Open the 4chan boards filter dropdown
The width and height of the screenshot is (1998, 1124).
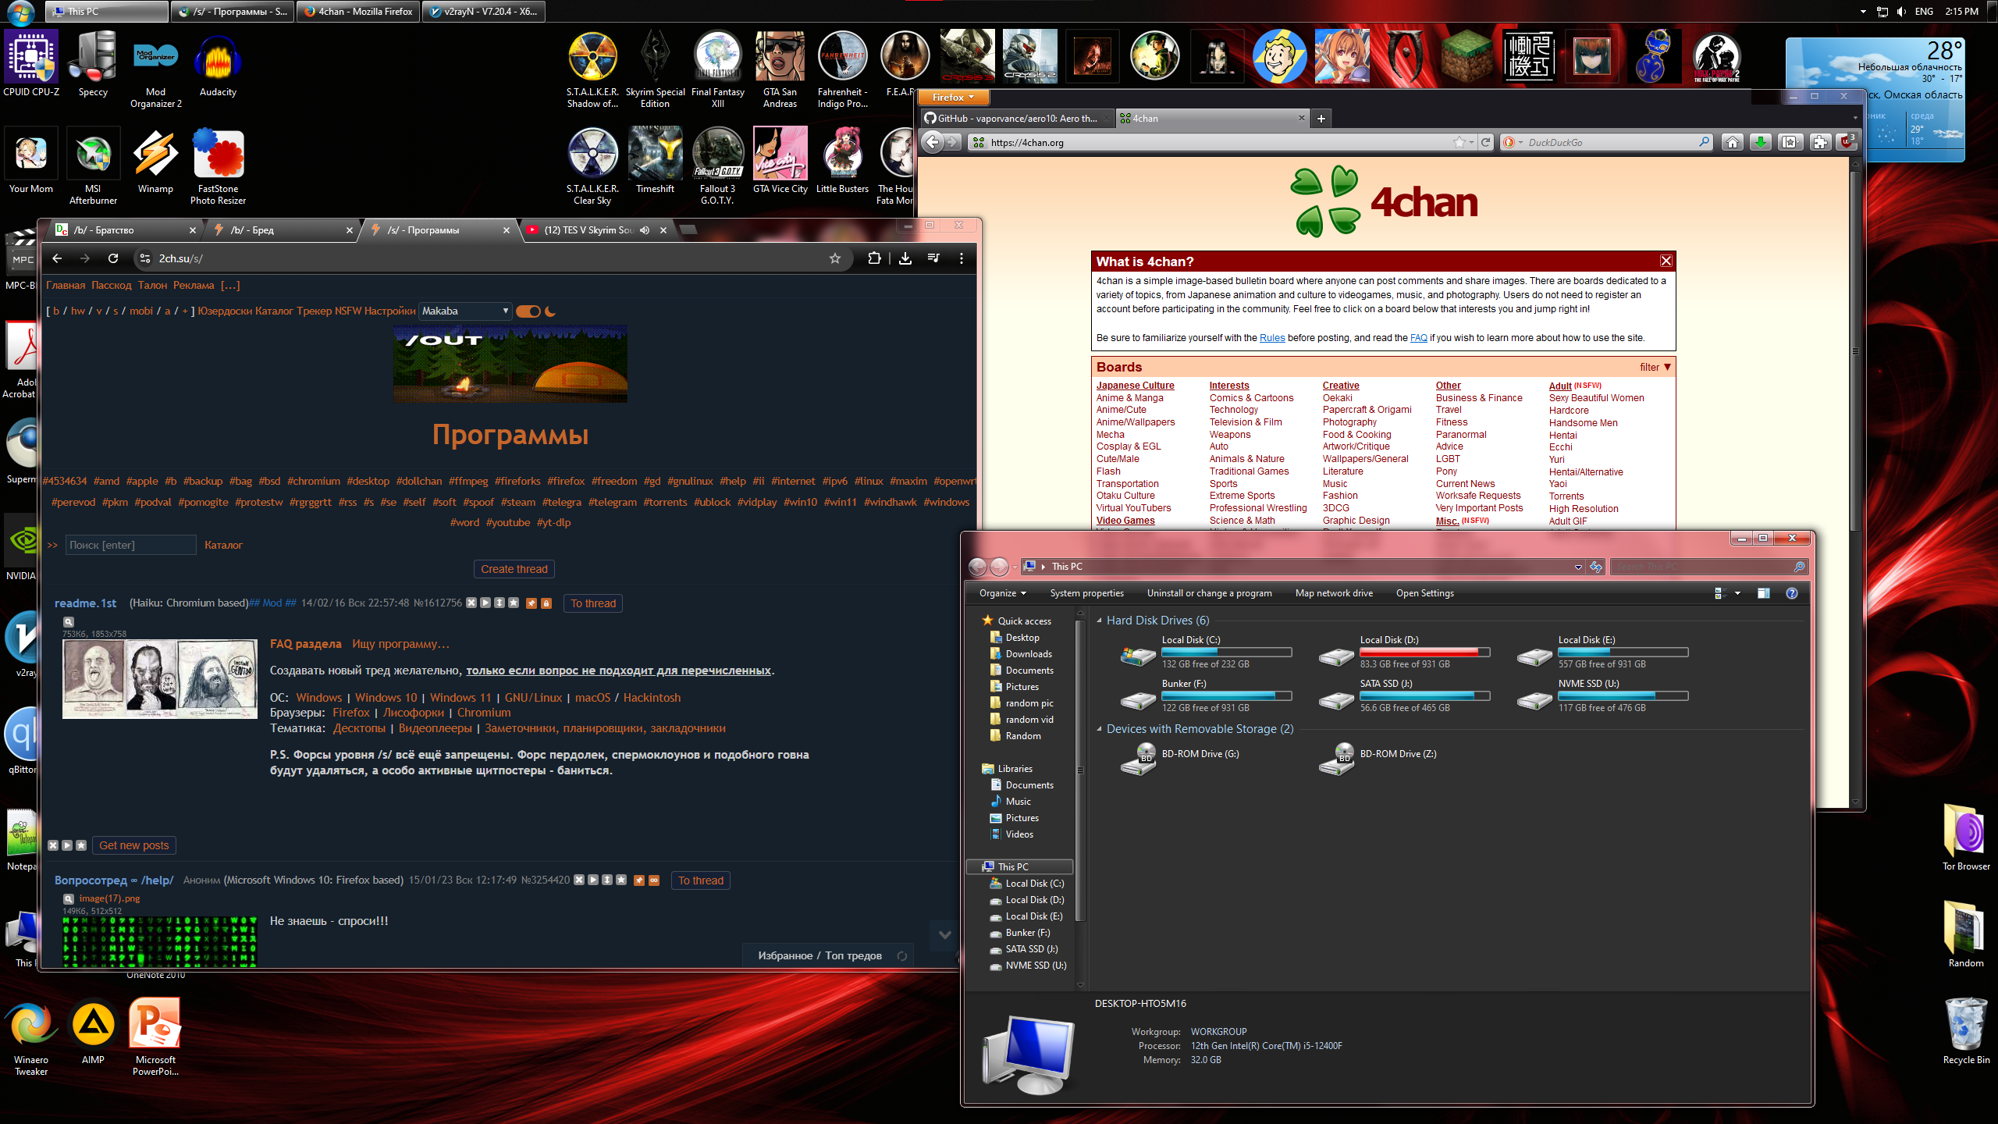pyautogui.click(x=1655, y=367)
